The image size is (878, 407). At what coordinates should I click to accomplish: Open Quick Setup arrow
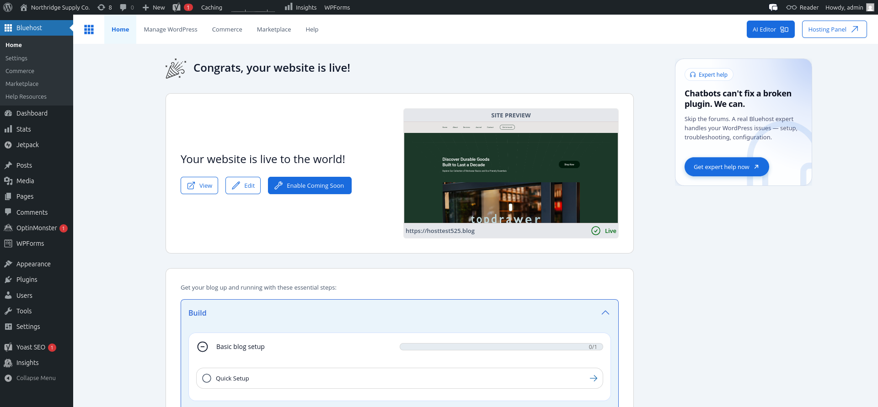[594, 378]
